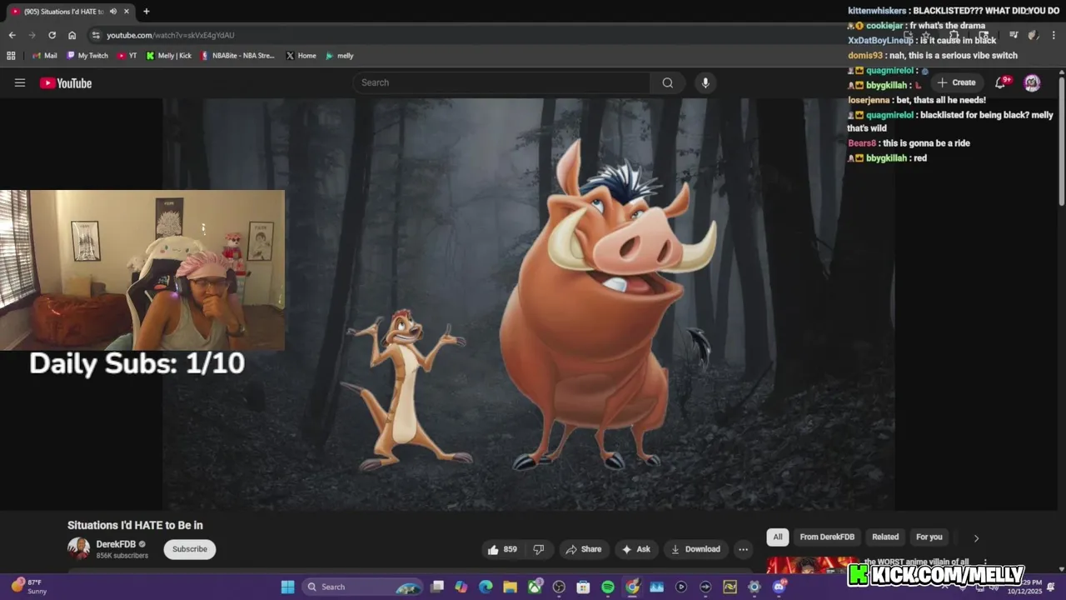The height and width of the screenshot is (600, 1066).
Task: Open the YouTube guide hamburger menu
Action: coord(20,82)
